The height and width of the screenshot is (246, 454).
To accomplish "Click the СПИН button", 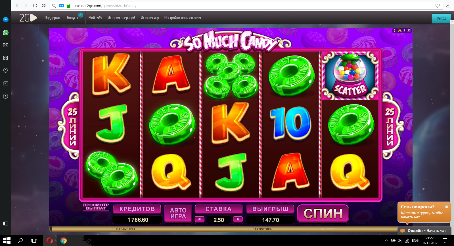I will click(x=323, y=213).
